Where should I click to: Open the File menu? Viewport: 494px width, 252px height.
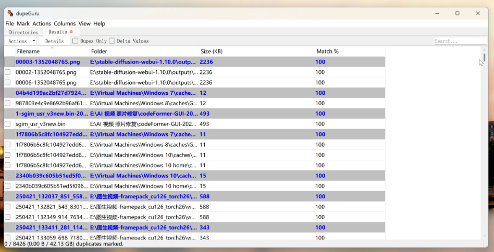click(x=9, y=23)
